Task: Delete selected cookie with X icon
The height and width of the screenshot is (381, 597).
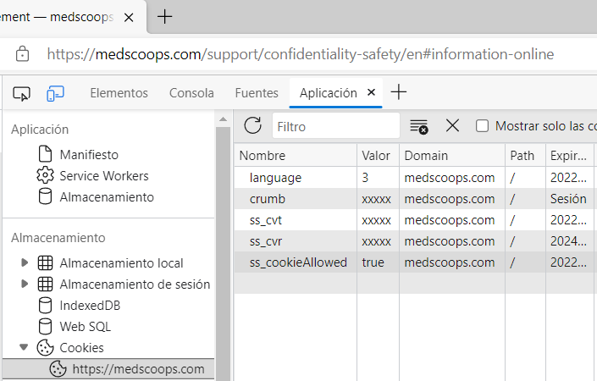Action: click(452, 126)
